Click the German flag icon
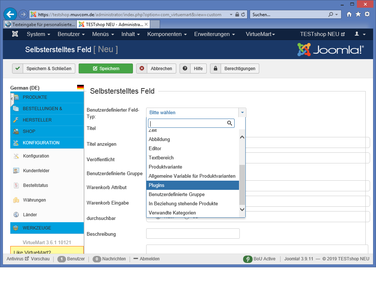Image resolution: width=376 pixels, height=282 pixels. (80, 87)
